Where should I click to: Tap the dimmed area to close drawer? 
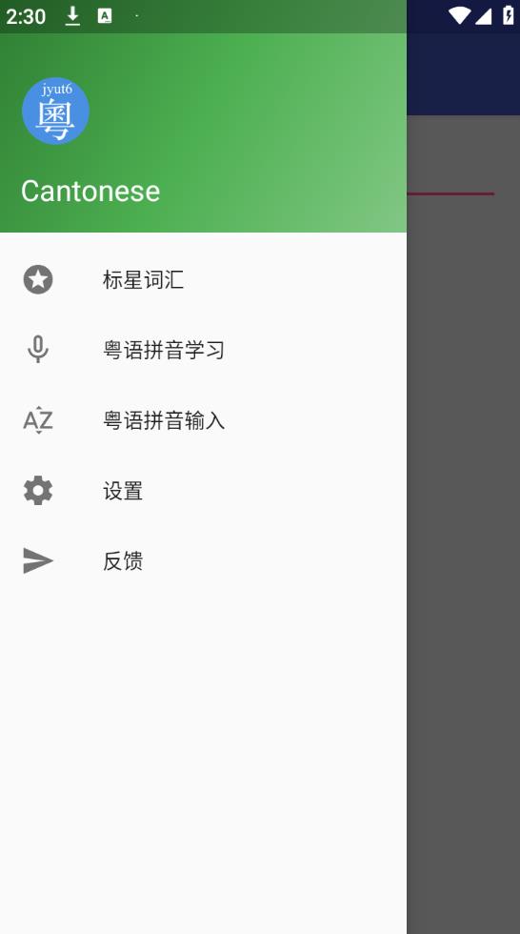pos(464,536)
